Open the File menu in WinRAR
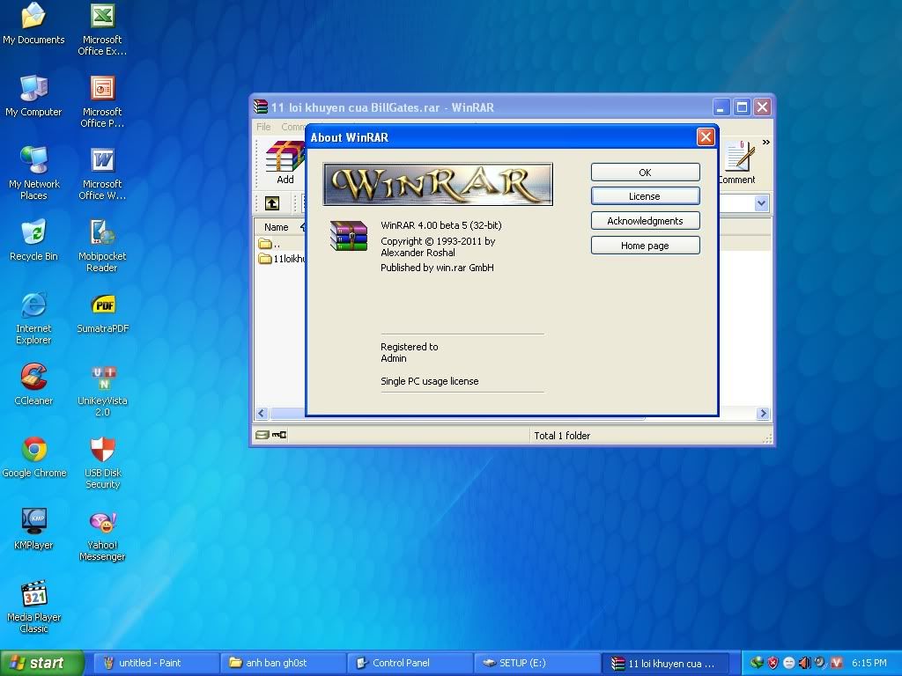Screen dimensions: 902x676 (x=263, y=127)
